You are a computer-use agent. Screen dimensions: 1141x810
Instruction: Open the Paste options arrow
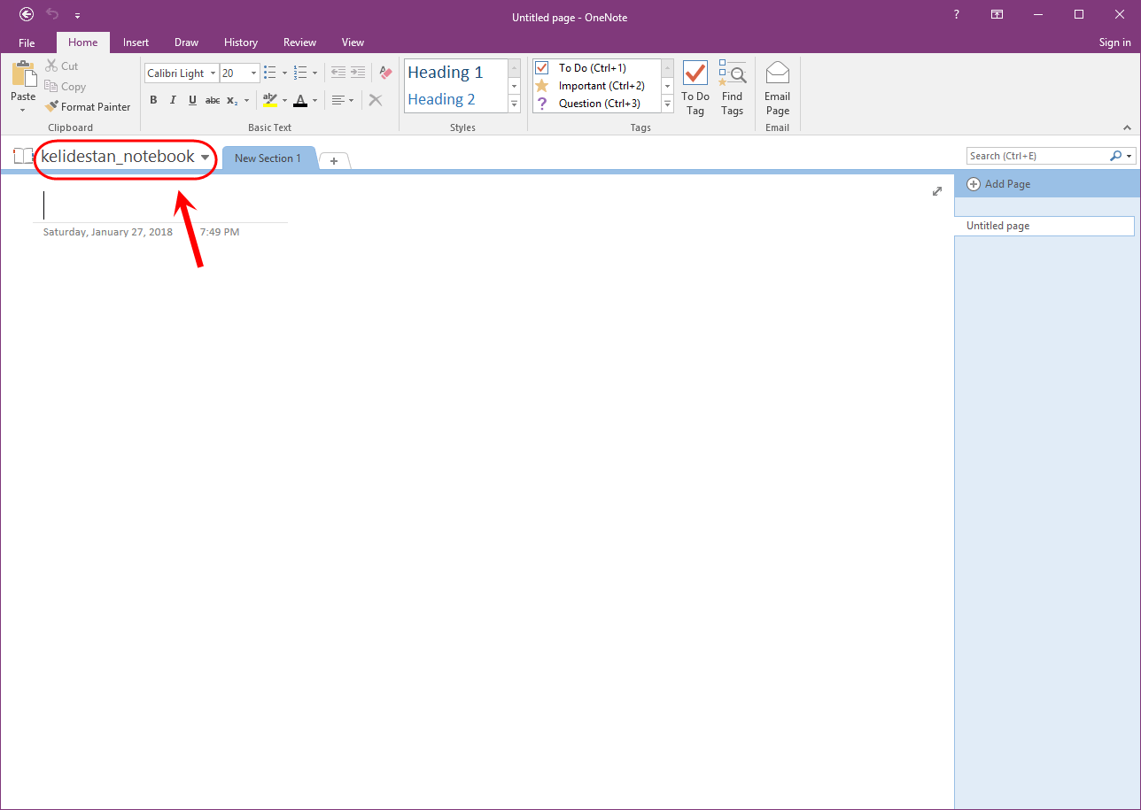(23, 110)
